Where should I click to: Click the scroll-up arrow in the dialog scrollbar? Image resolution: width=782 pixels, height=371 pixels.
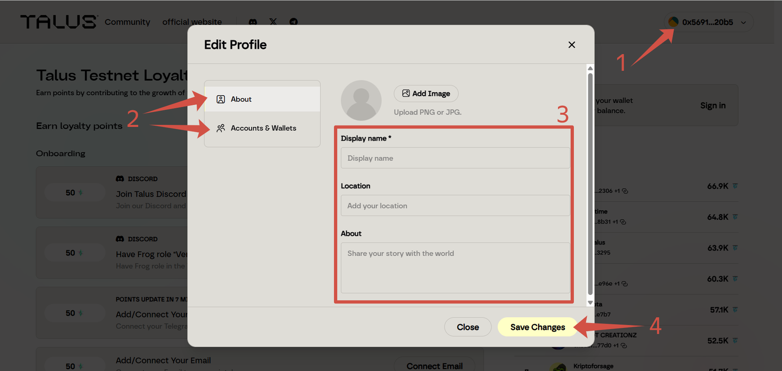pos(590,68)
